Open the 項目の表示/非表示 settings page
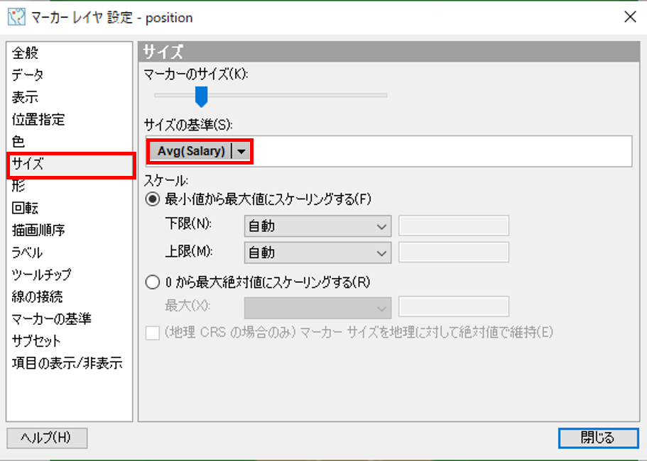 pos(67,364)
